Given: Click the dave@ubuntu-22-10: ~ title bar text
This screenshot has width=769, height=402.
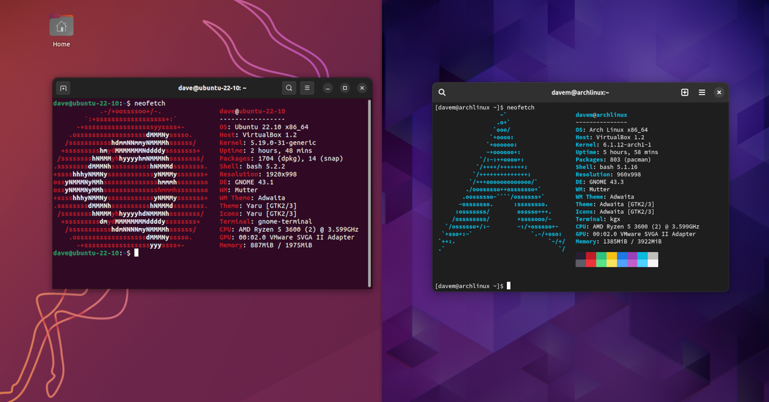Looking at the screenshot, I should click(212, 88).
